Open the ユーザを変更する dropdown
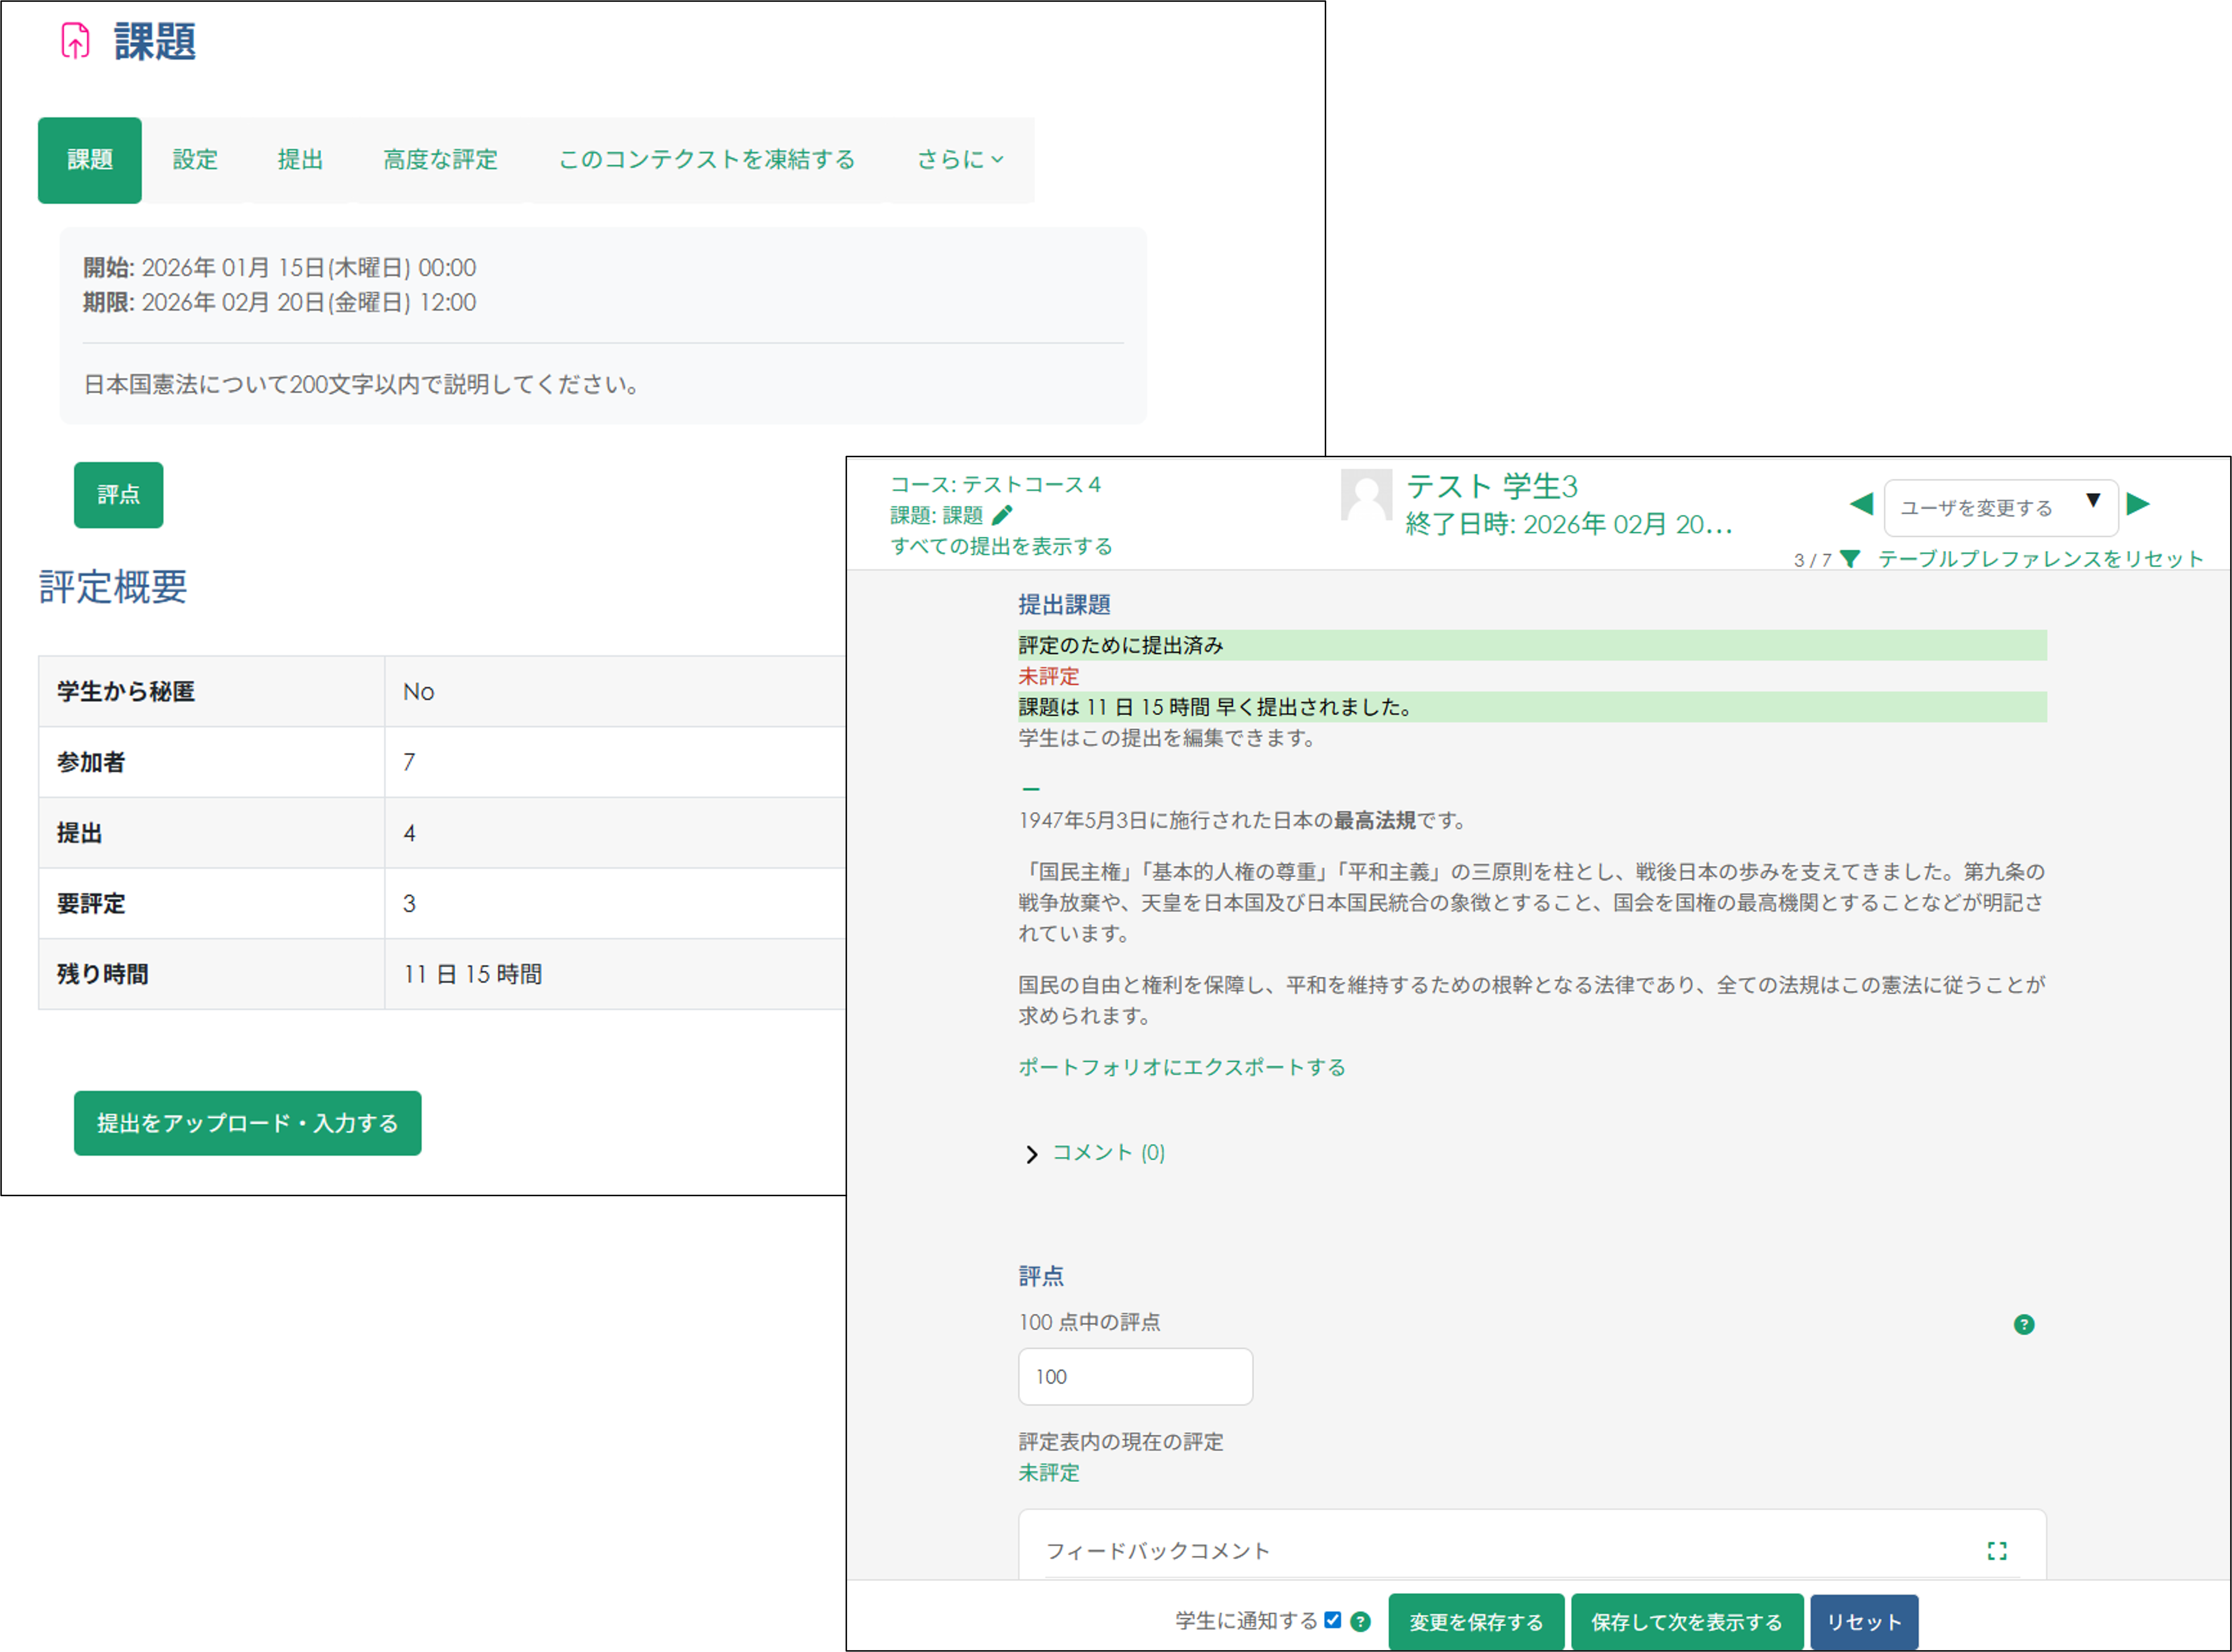 pyautogui.click(x=2000, y=508)
